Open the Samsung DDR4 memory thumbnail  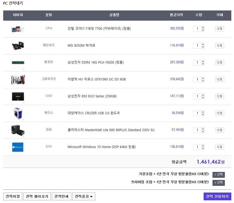click(x=18, y=63)
